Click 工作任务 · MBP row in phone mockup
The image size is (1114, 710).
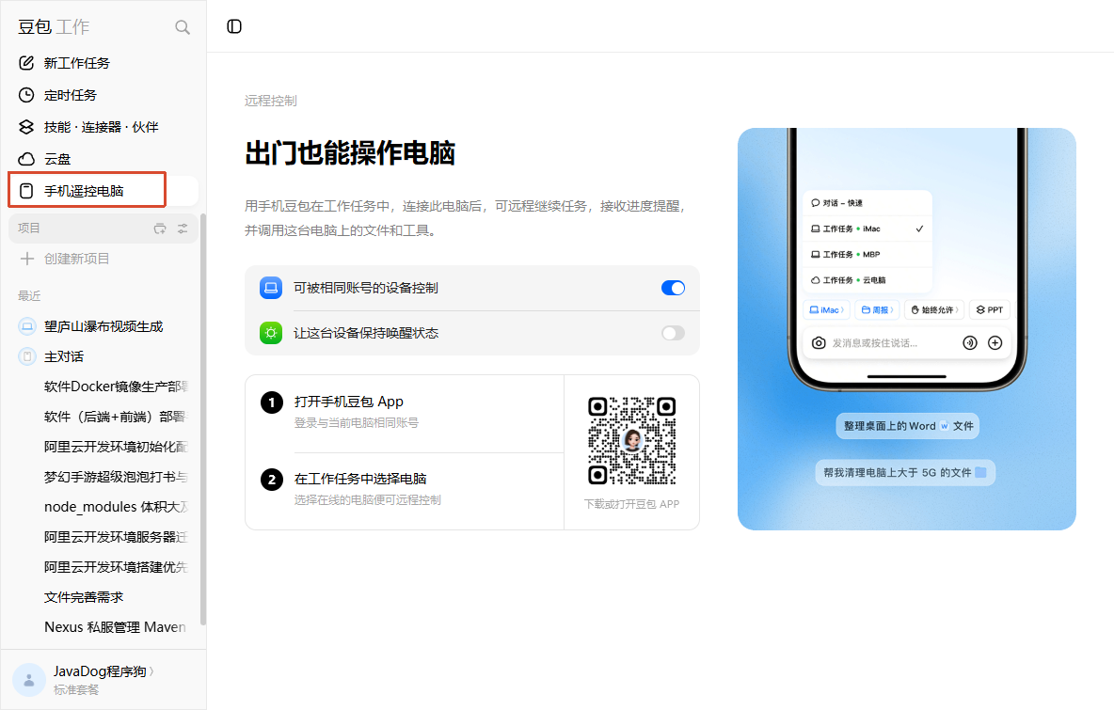867,255
